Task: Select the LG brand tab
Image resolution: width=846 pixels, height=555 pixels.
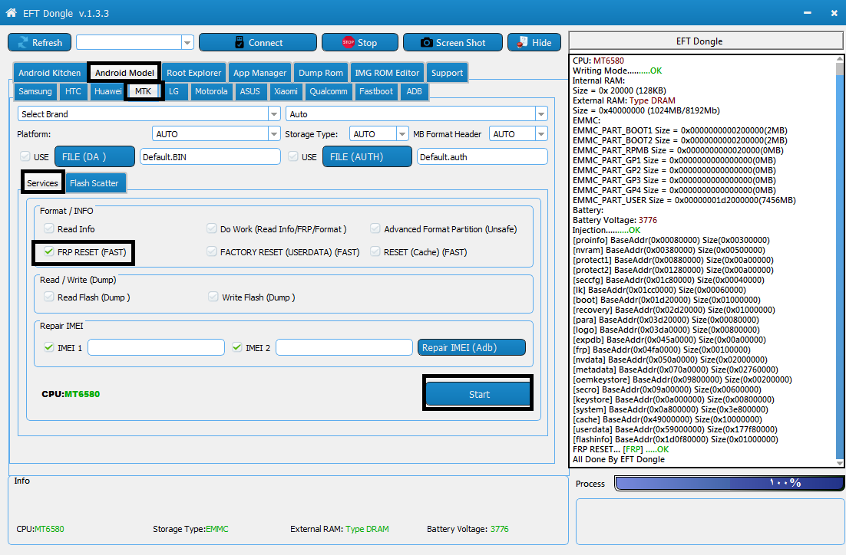Action: pyautogui.click(x=173, y=91)
